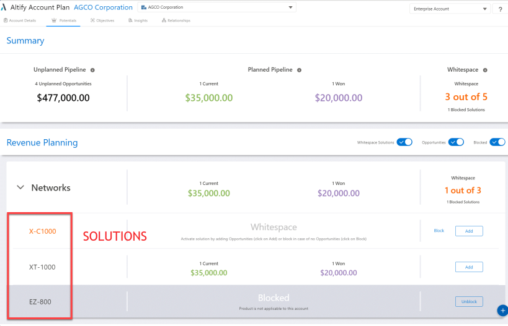Screen dimensions: 508x326
Task: Click the account icon in selector
Action: click(144, 7)
